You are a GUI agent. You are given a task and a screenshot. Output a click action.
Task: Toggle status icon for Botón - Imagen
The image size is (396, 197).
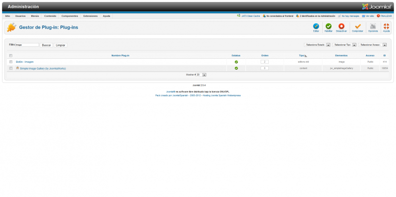coord(236,62)
